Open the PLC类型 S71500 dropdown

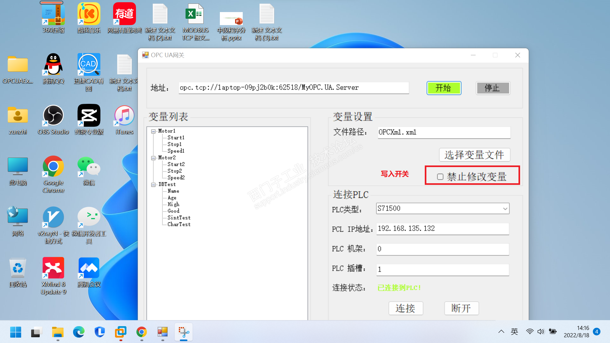coord(505,209)
